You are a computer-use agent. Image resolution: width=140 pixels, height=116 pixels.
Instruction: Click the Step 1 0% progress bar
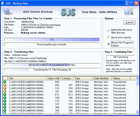[x=52, y=40]
